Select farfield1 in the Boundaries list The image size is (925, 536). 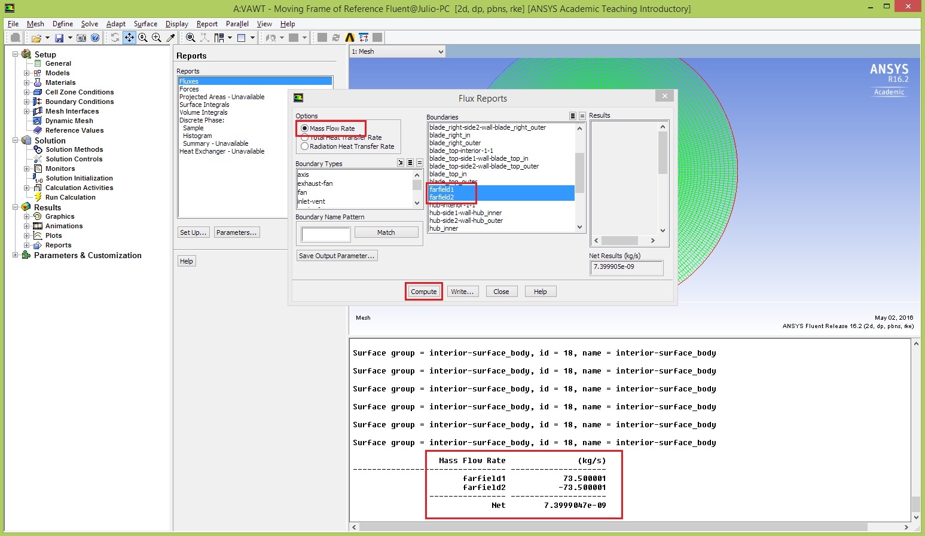[x=501, y=189]
